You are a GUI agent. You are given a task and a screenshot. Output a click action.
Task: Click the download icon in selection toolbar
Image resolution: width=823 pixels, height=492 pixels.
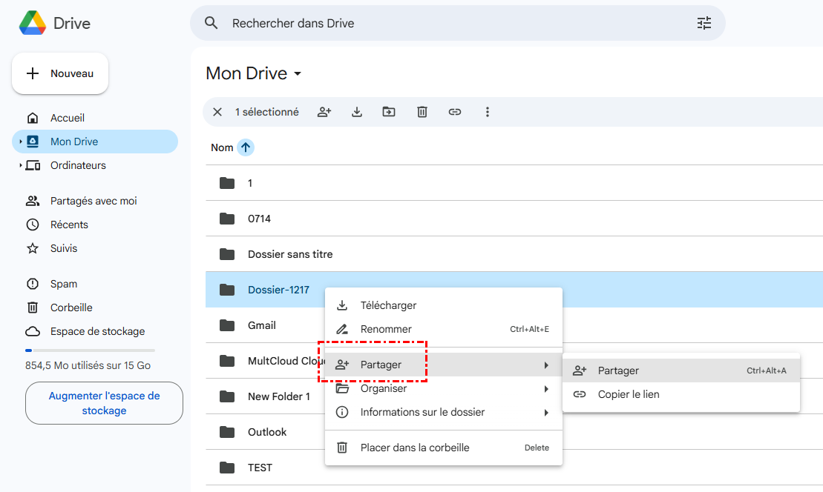point(357,112)
